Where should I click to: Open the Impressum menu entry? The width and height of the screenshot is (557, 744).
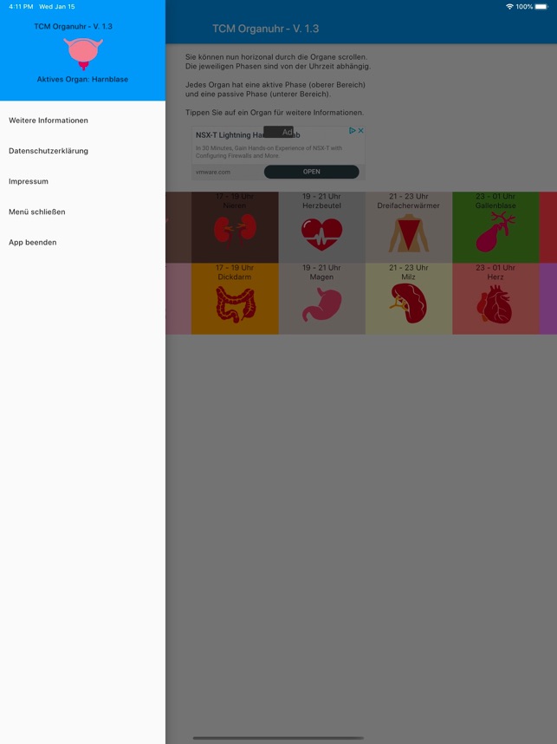(29, 181)
